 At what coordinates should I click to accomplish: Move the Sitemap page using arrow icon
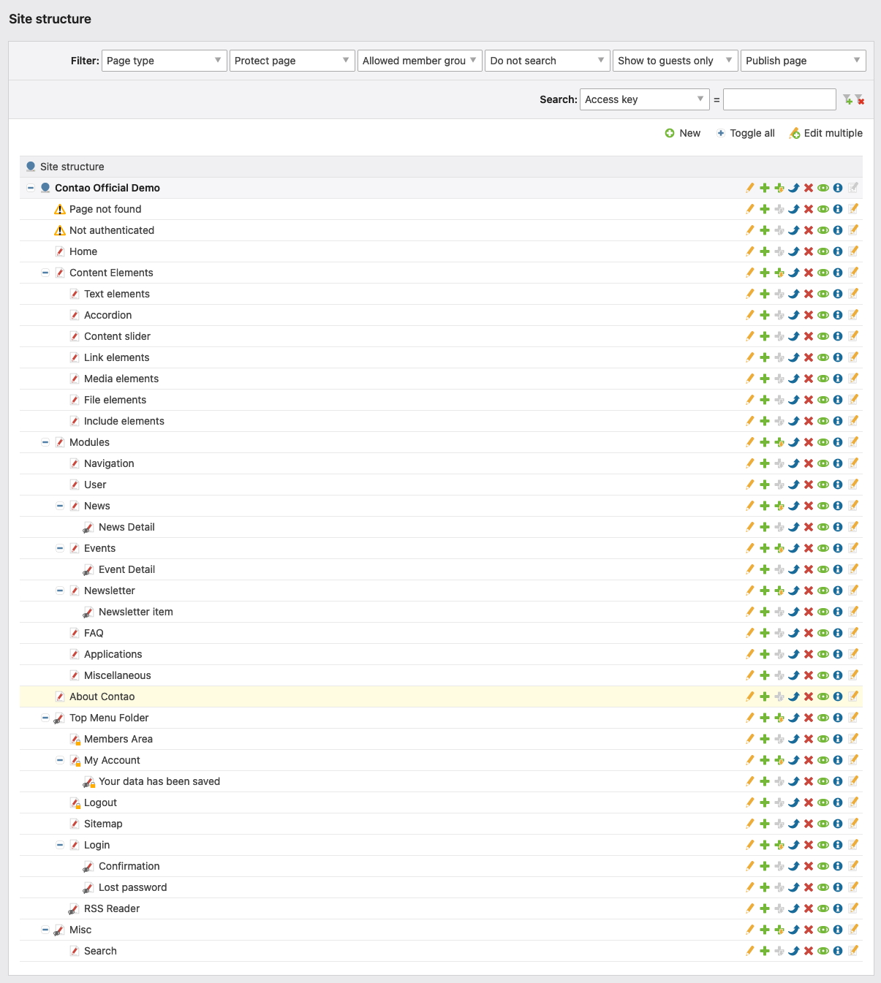tap(794, 824)
